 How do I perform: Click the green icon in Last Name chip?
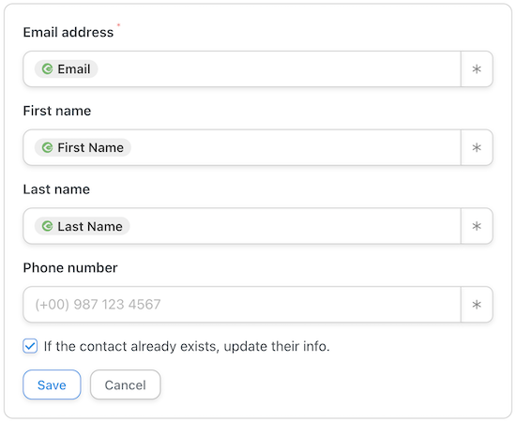click(x=47, y=226)
